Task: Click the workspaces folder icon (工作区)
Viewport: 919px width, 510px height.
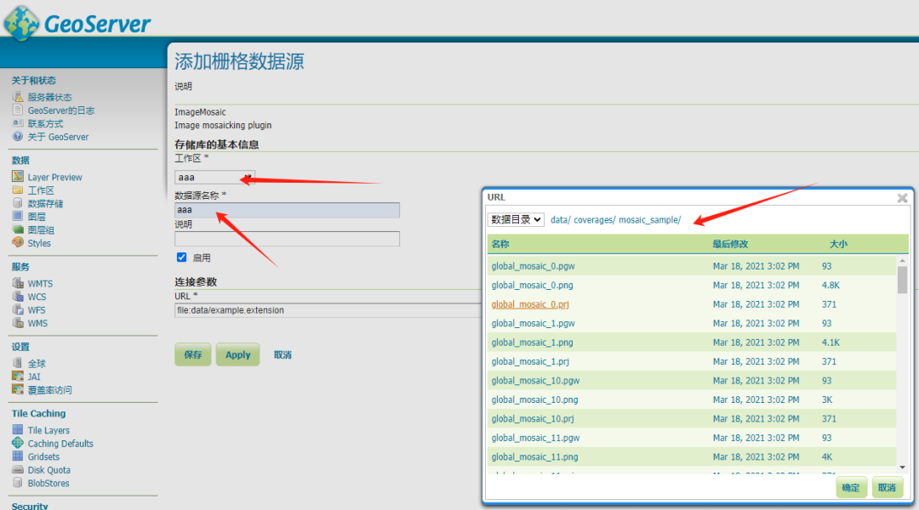Action: click(x=18, y=190)
